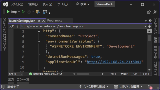Click the 文字: 1 column indicator

(124, 74)
